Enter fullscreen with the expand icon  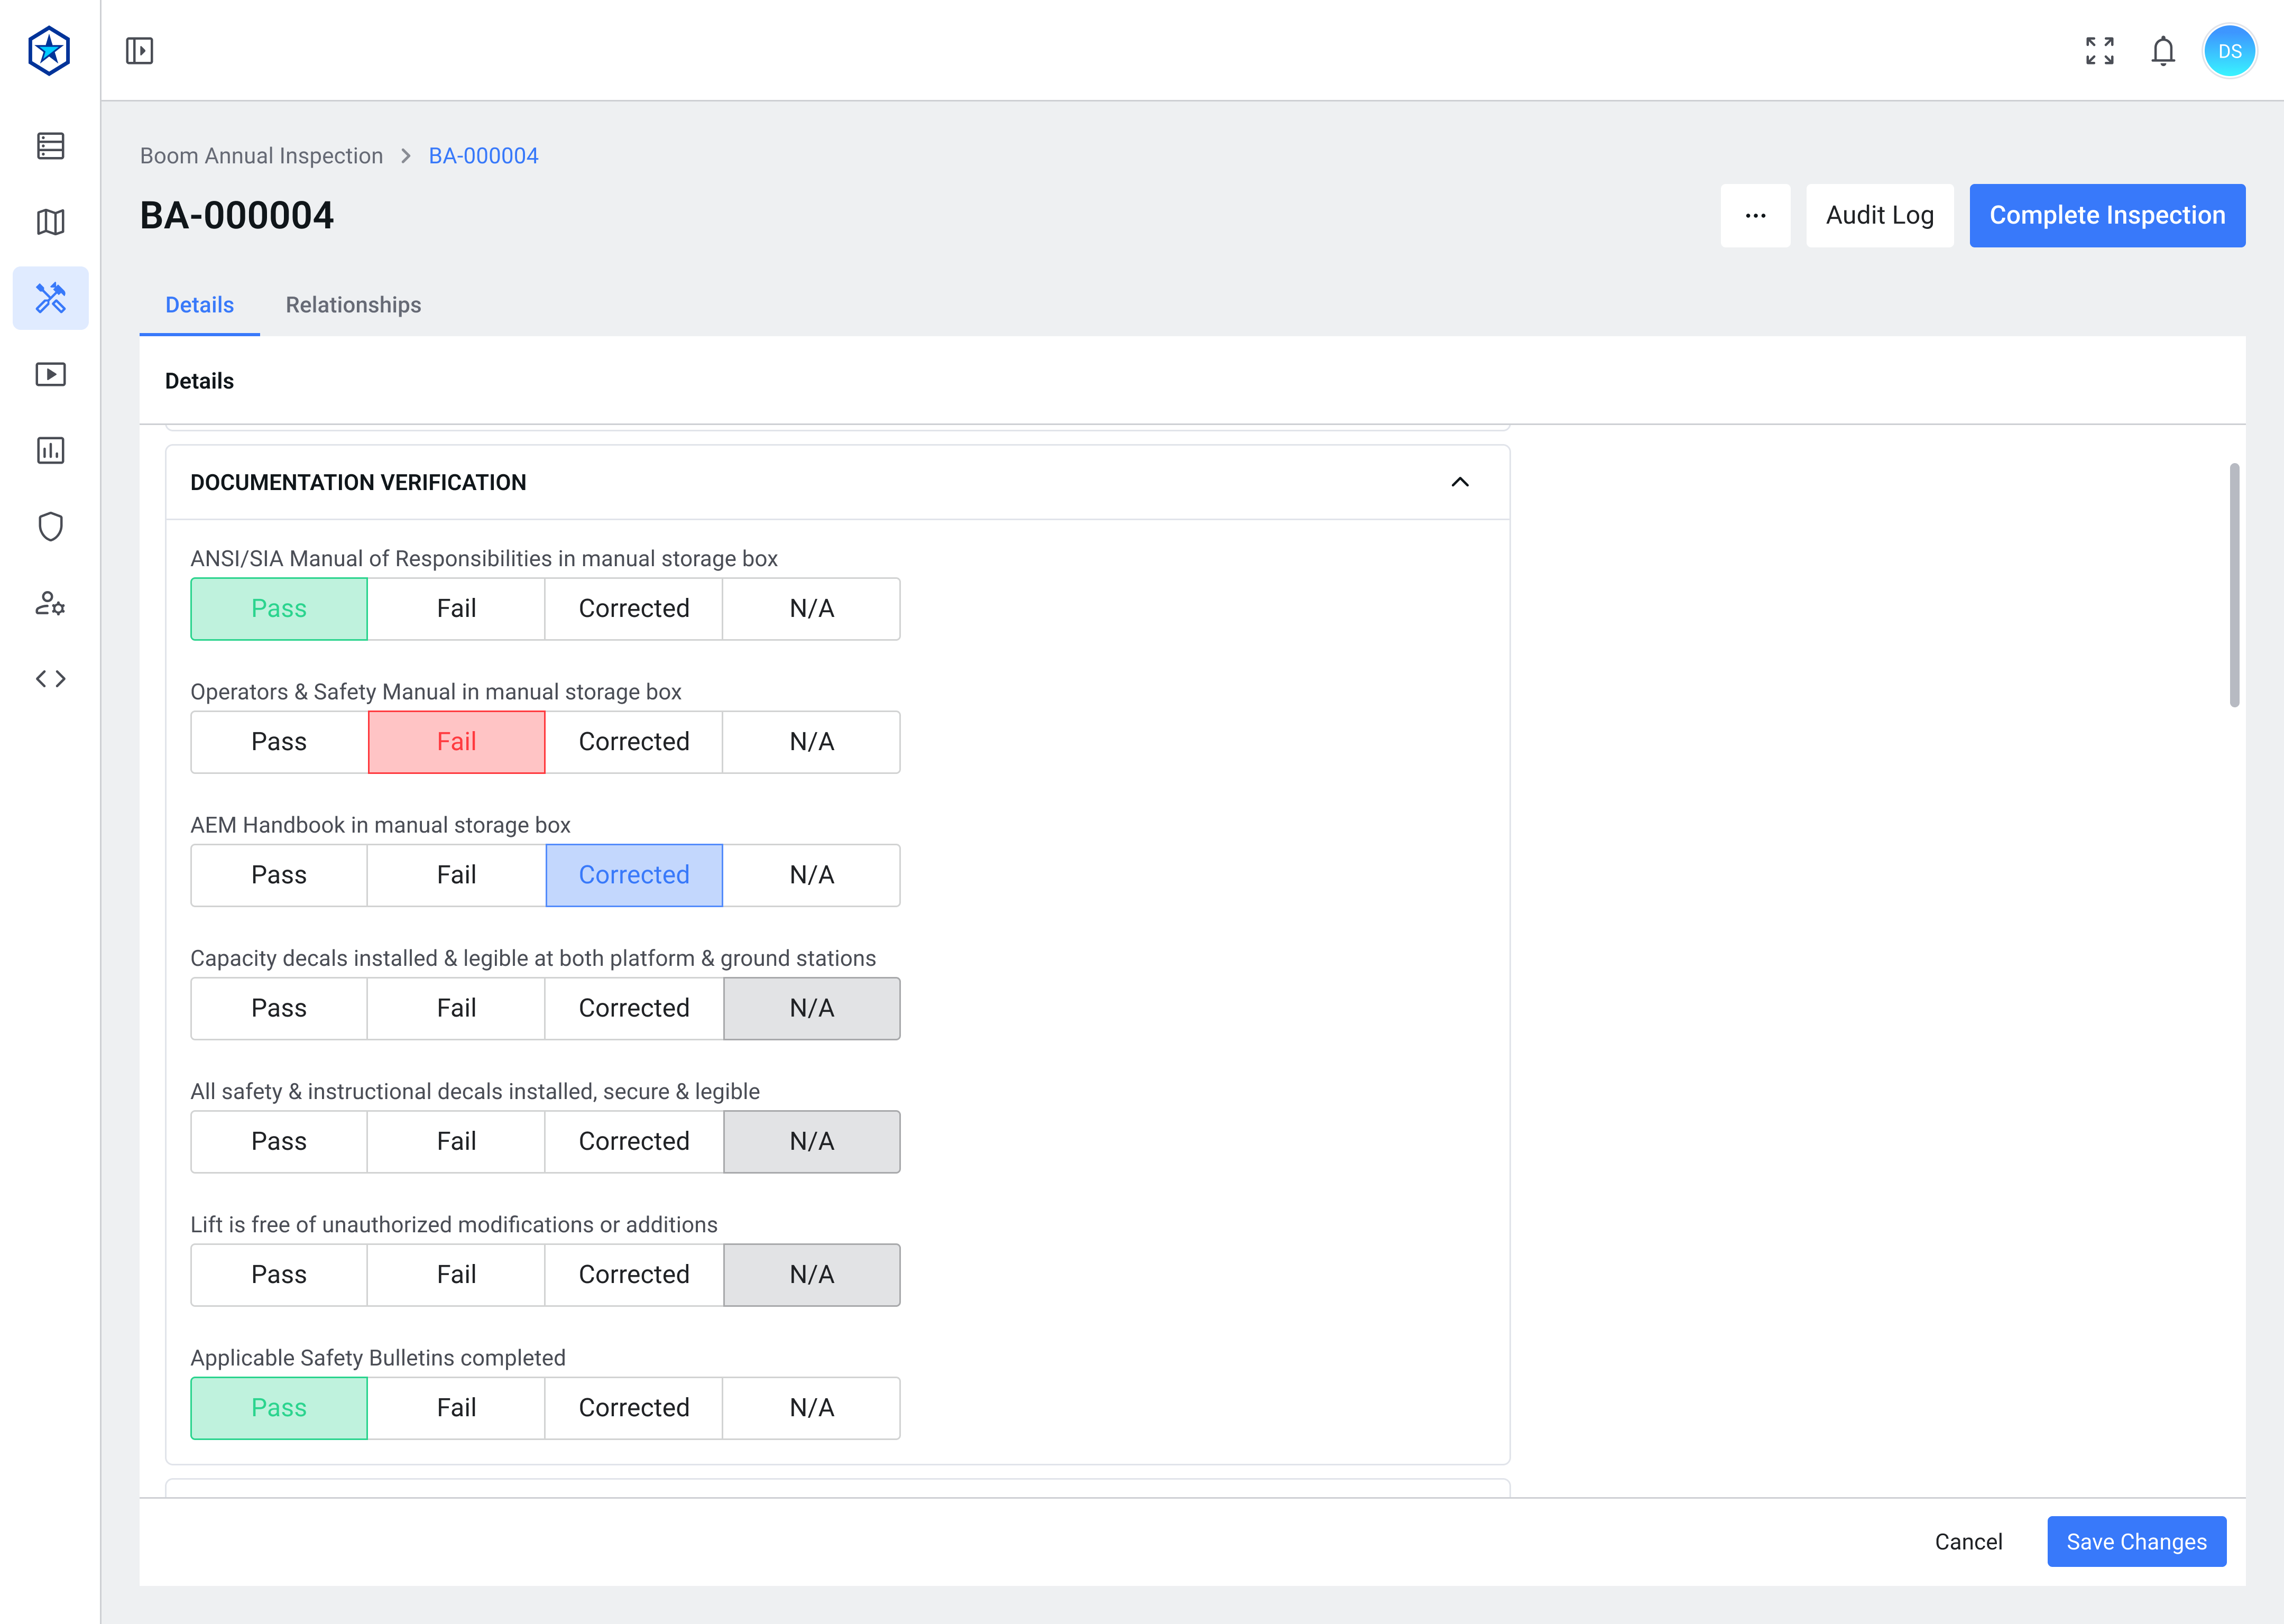[x=2099, y=51]
